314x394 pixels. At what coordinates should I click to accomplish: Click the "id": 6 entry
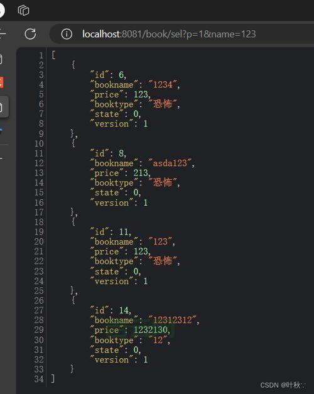click(x=108, y=75)
